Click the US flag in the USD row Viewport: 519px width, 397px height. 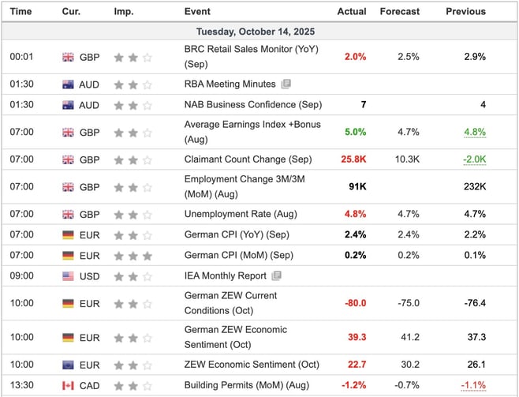point(68,276)
